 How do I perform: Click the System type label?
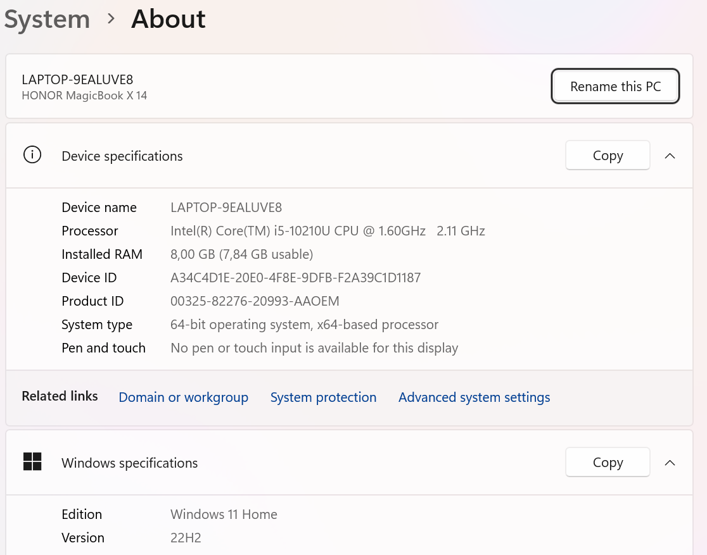[97, 325]
